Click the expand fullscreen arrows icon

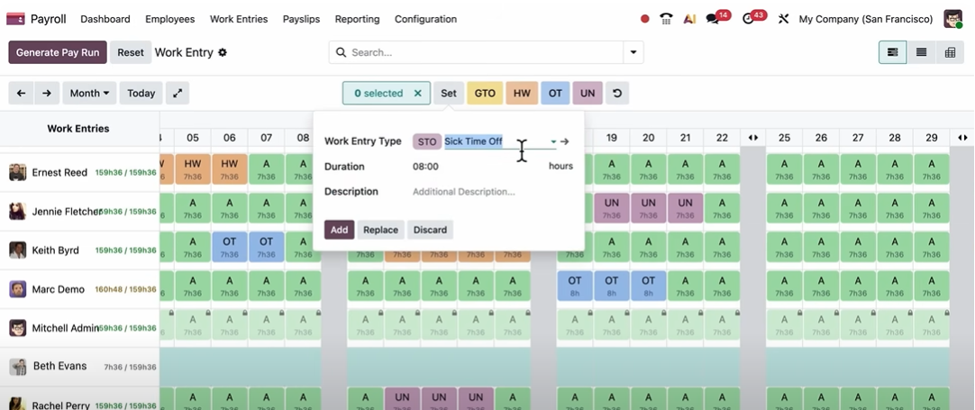click(178, 93)
